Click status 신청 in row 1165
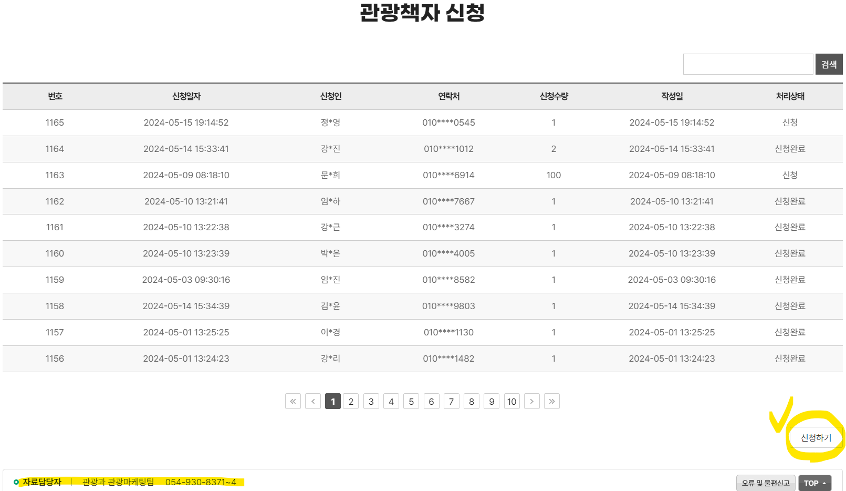 pyautogui.click(x=790, y=122)
